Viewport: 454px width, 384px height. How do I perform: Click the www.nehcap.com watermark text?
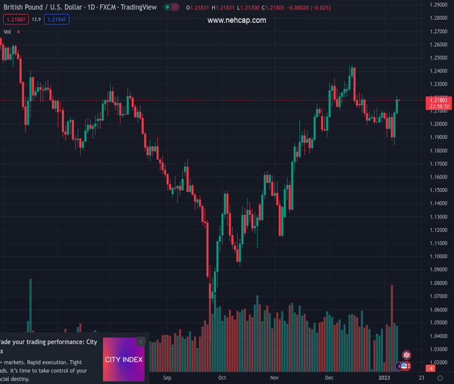pos(237,20)
